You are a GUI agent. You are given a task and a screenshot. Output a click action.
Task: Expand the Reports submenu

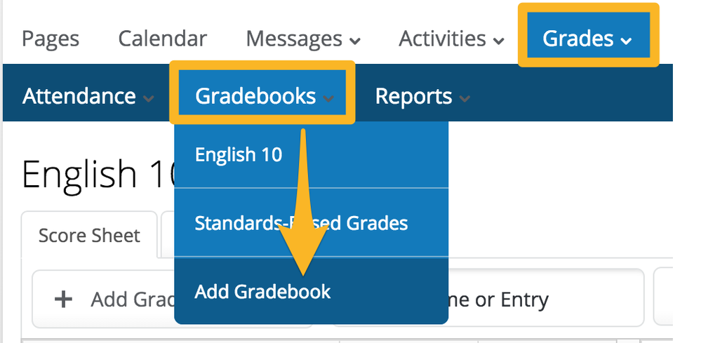pos(422,96)
